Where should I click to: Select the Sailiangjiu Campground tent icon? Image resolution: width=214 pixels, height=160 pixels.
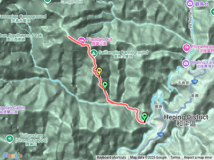94,53
